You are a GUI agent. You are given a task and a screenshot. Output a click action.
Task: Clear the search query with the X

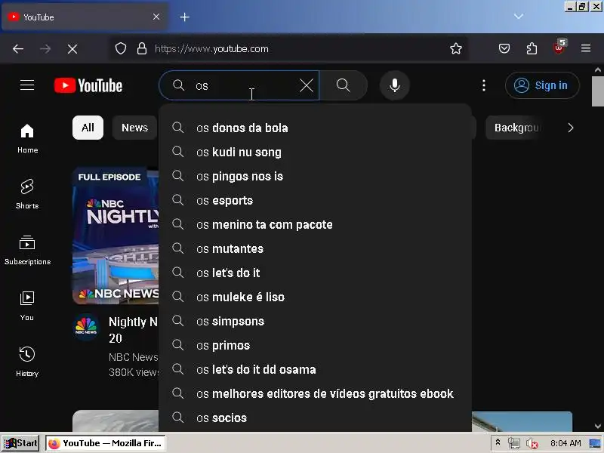click(x=307, y=85)
